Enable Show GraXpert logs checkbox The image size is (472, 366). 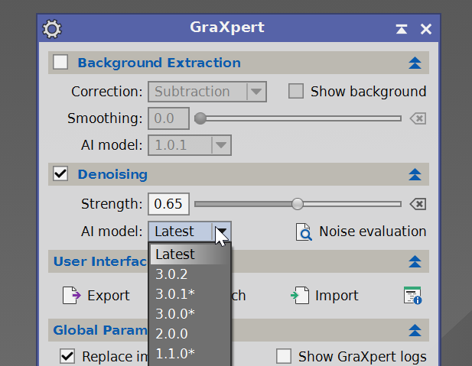point(284,356)
